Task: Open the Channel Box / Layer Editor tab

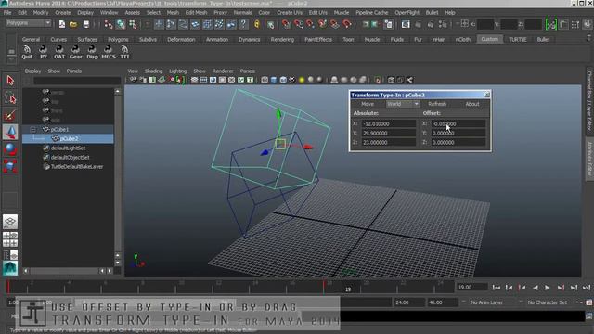Action: pyautogui.click(x=589, y=101)
